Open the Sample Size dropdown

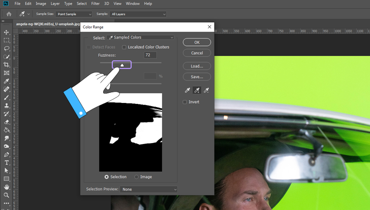point(74,14)
